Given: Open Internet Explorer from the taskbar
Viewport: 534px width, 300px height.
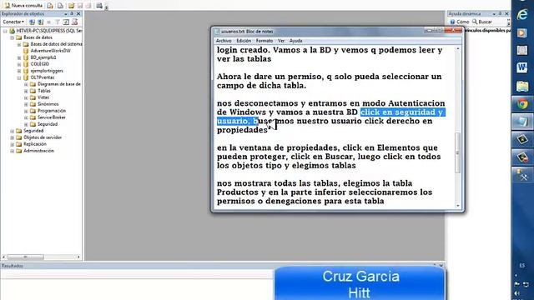Looking at the screenshot, I should pyautogui.click(x=522, y=15).
